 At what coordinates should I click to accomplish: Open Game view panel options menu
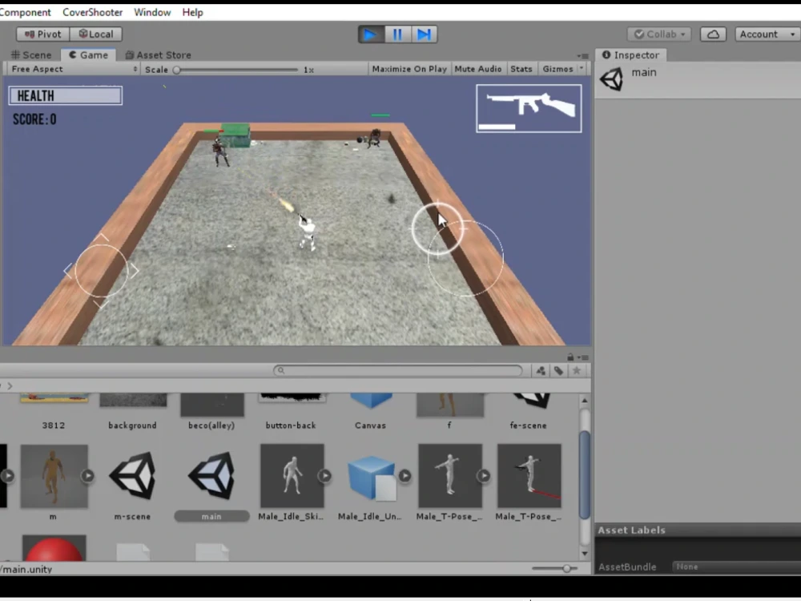click(x=582, y=56)
